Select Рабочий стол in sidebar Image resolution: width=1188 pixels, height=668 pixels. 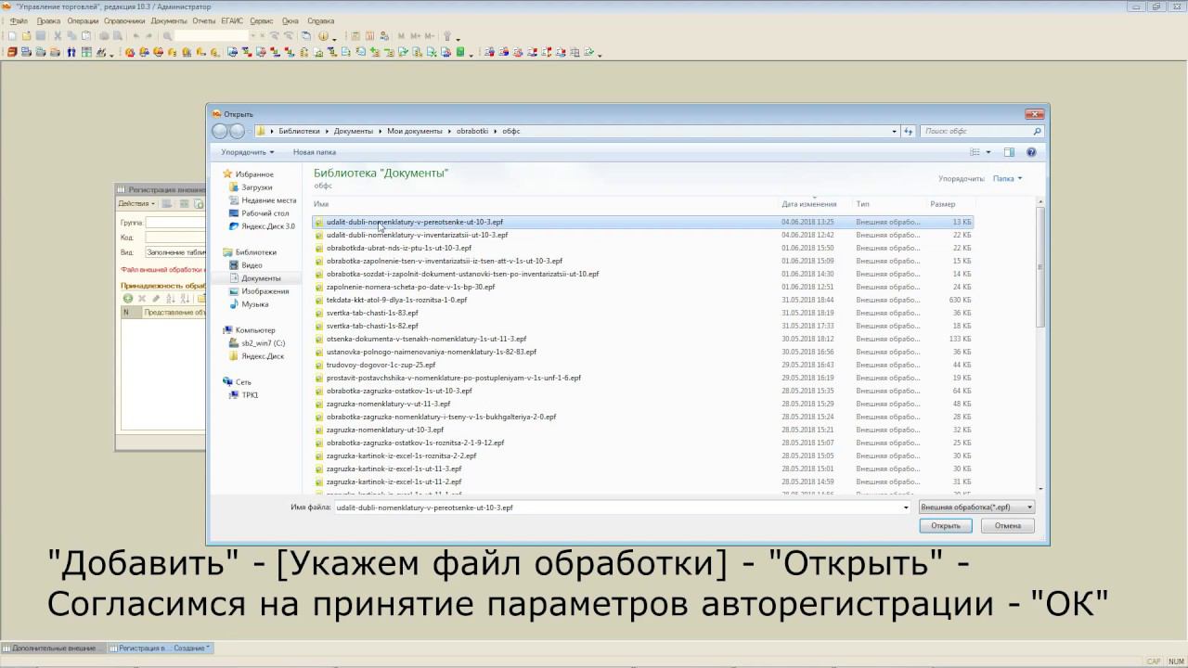pyautogui.click(x=265, y=213)
